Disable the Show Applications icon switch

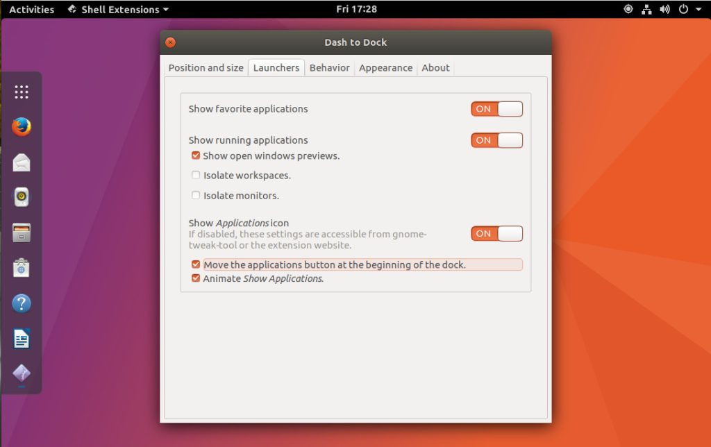[496, 234]
